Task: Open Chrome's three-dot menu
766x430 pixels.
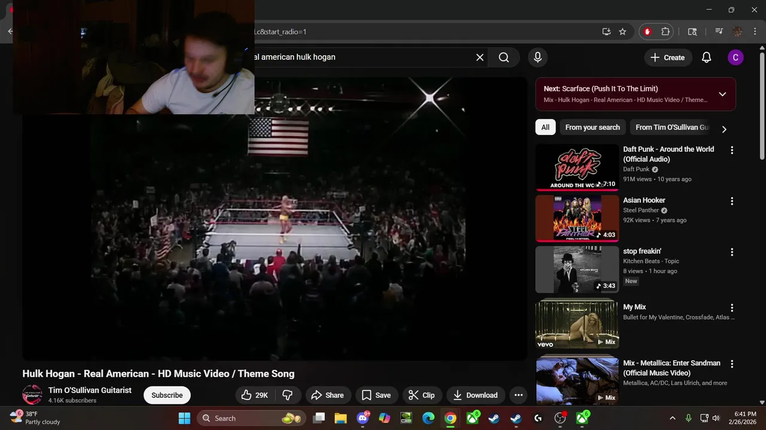Action: tap(755, 32)
